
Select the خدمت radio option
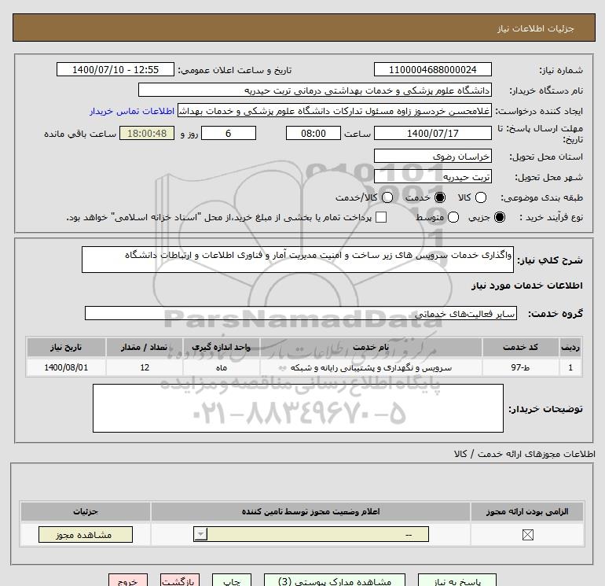point(440,197)
